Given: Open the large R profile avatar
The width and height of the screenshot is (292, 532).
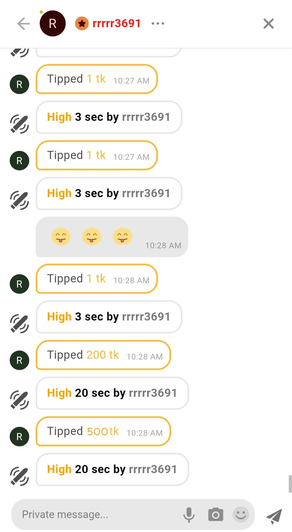Looking at the screenshot, I should click(52, 23).
